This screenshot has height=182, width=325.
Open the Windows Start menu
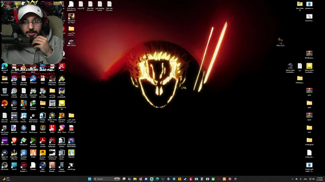pyautogui.click(x=90, y=179)
